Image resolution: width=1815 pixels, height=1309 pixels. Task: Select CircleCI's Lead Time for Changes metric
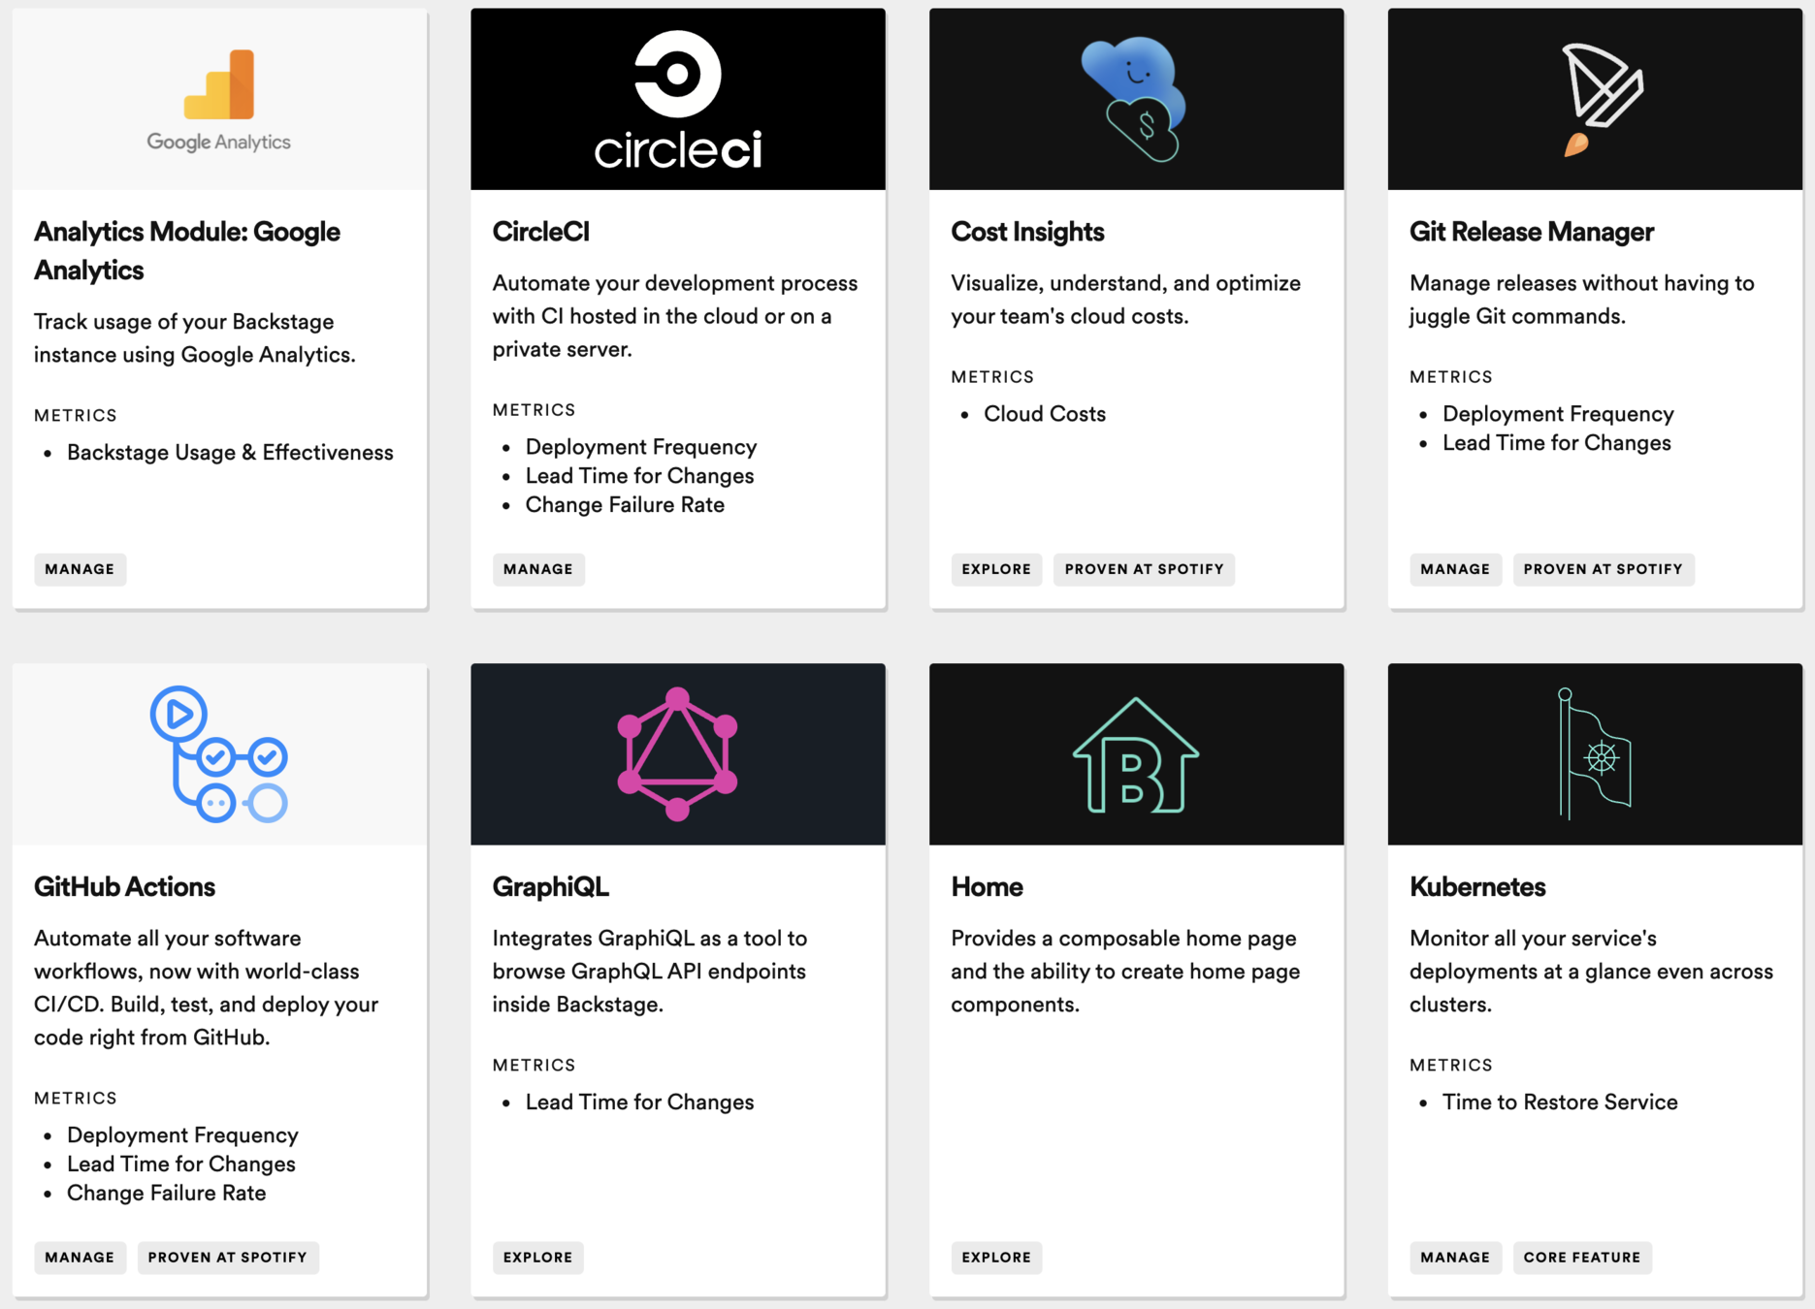tap(639, 476)
